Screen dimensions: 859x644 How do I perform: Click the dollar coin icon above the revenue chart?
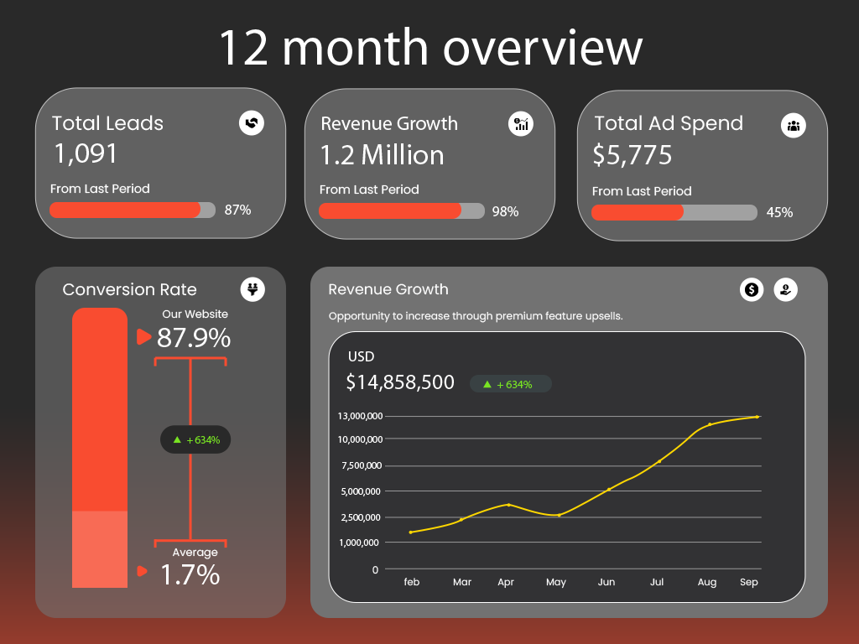click(752, 289)
